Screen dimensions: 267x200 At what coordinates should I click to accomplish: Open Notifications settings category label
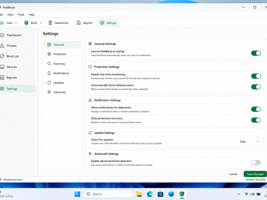pos(61,73)
